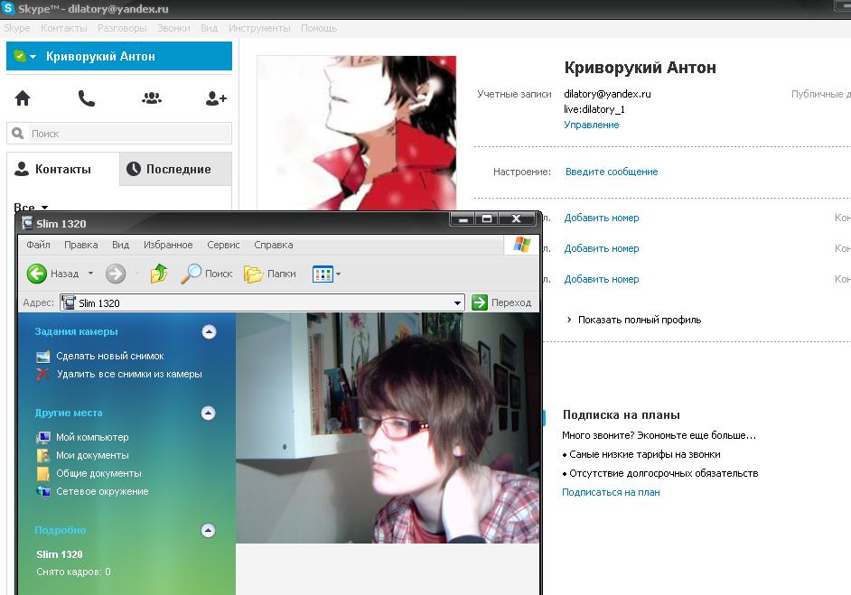Click the new snapshot camera icon
This screenshot has width=851, height=595.
pos(42,357)
